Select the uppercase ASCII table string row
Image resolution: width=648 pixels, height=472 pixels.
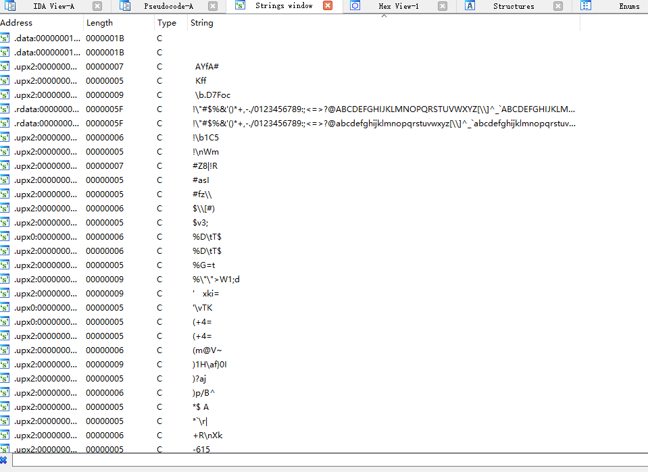click(383, 109)
